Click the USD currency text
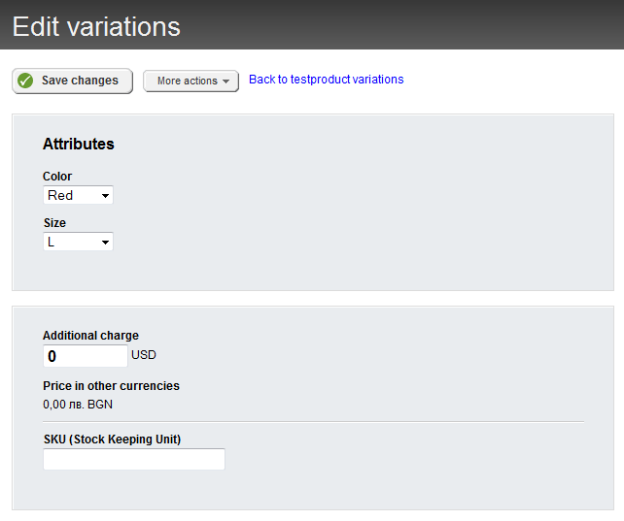The height and width of the screenshot is (521, 624). click(x=144, y=355)
